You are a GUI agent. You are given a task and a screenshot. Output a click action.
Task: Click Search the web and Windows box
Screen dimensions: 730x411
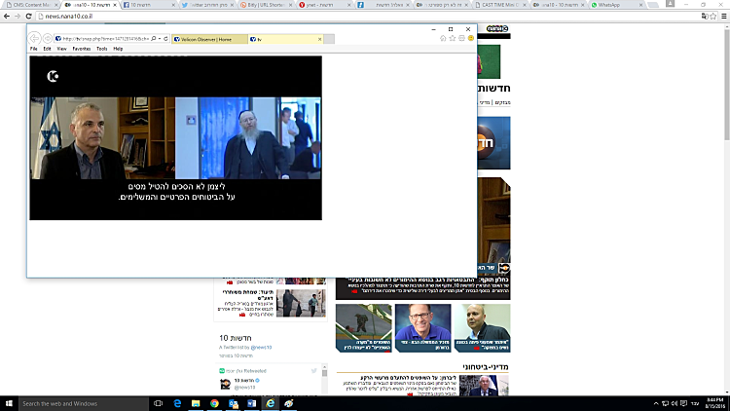click(x=84, y=403)
